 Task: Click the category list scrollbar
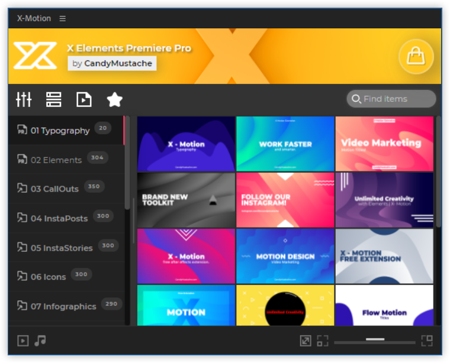click(127, 163)
